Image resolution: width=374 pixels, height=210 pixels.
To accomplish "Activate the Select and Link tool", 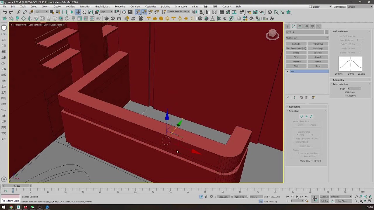I will 18,12.
